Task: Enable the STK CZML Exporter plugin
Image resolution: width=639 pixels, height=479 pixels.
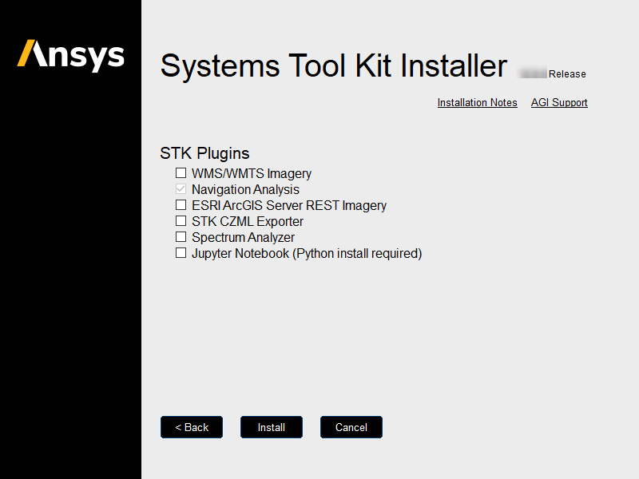Action: click(x=181, y=221)
